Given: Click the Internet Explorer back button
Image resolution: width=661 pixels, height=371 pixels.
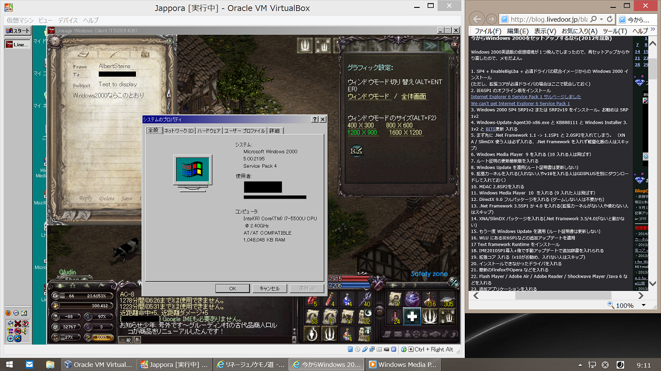Looking at the screenshot, I should 477,19.
